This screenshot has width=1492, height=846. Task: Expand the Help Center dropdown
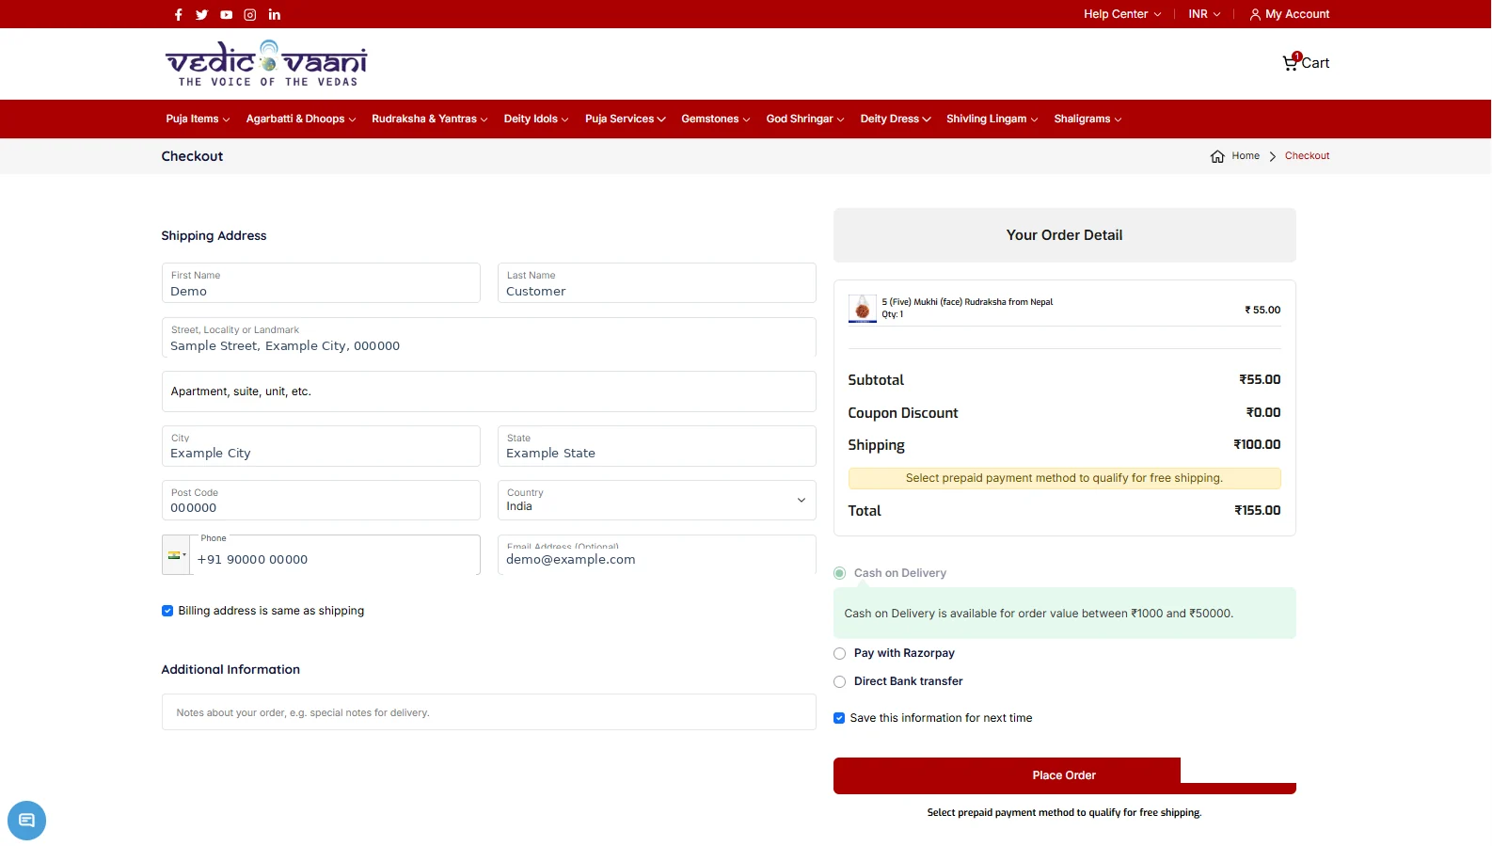click(1122, 14)
